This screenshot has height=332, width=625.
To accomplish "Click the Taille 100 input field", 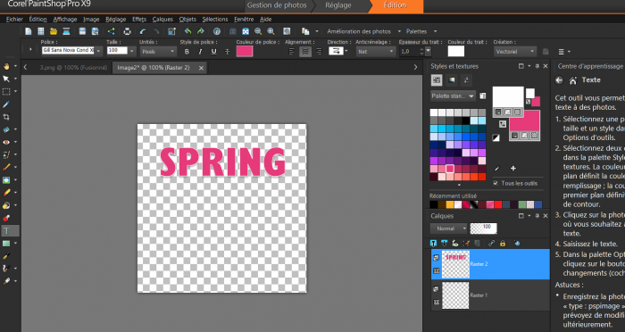I will tap(117, 51).
